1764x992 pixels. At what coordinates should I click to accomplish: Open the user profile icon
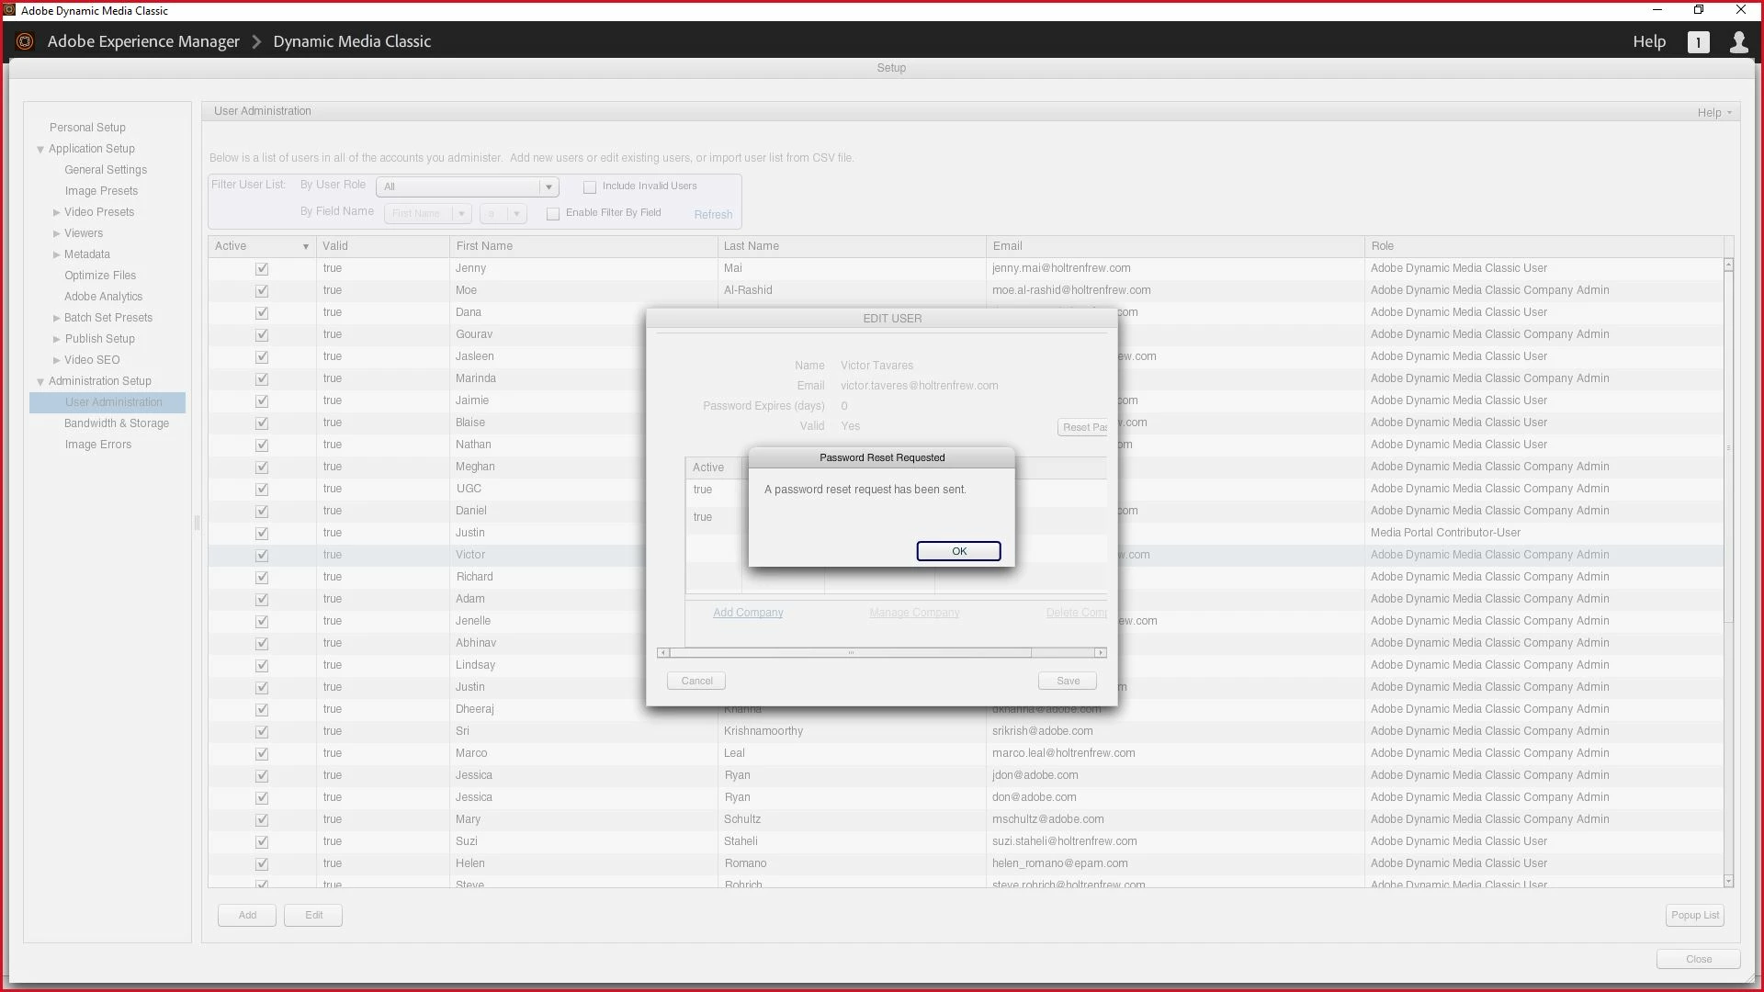(x=1738, y=42)
